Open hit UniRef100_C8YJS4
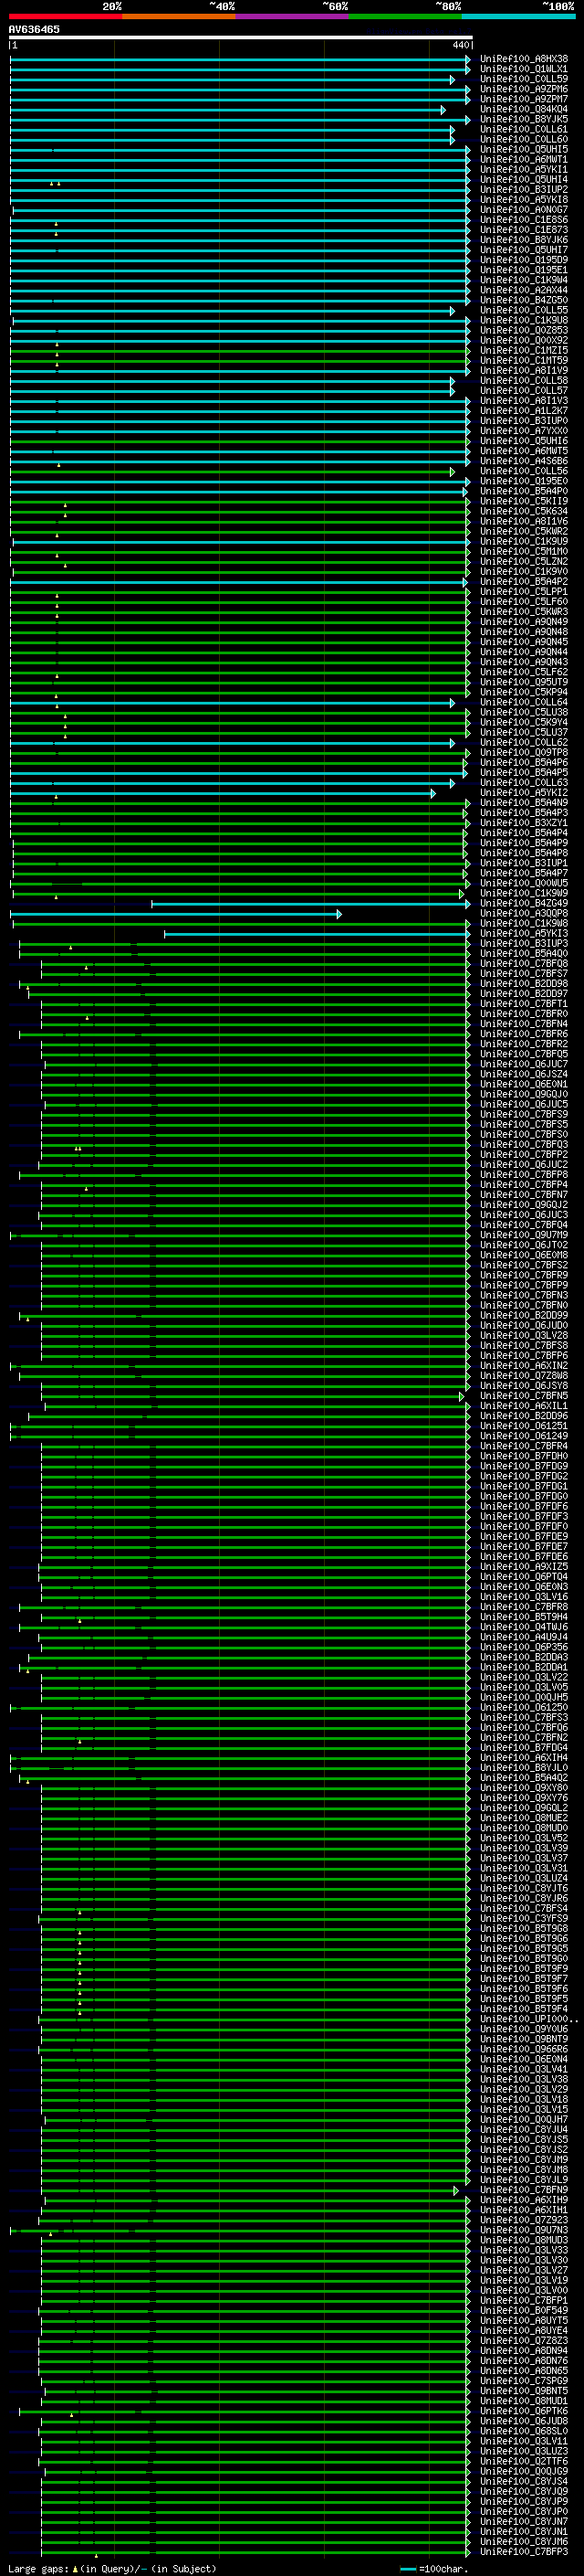This screenshot has width=584, height=2576. tap(524, 2480)
